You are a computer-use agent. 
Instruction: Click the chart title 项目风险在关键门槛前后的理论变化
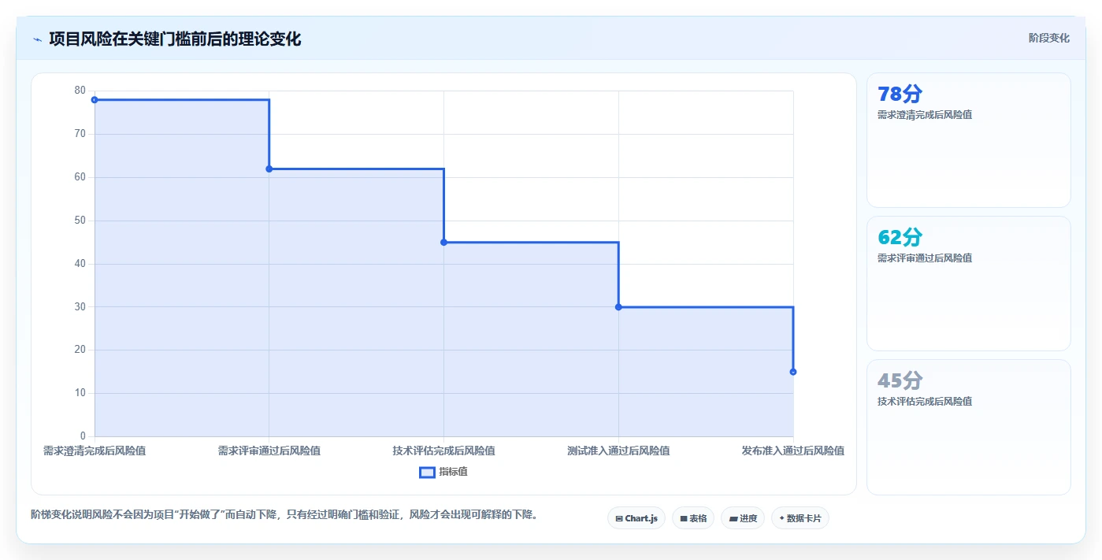tap(175, 39)
